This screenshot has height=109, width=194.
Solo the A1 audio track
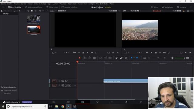[66, 85]
